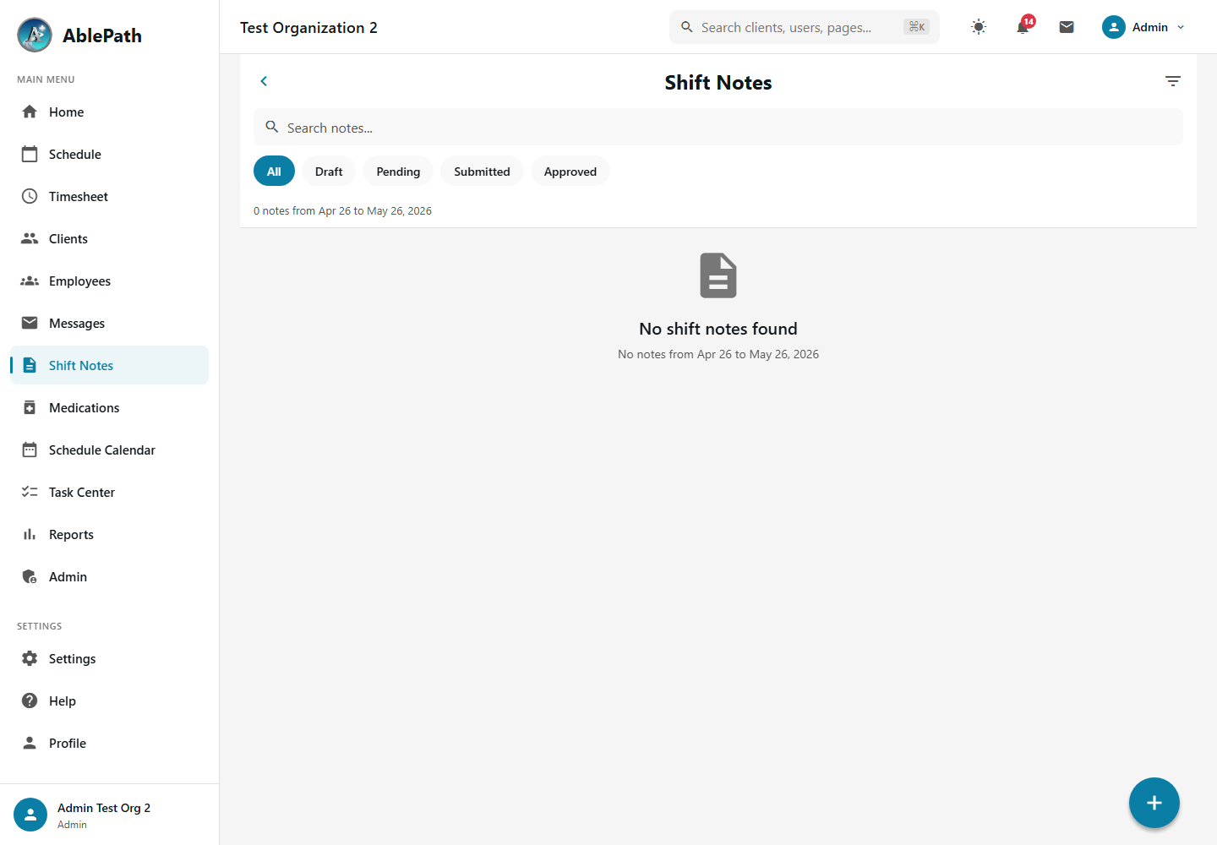Click the Admin user avatar in header
Image resolution: width=1217 pixels, height=845 pixels.
(x=1114, y=27)
